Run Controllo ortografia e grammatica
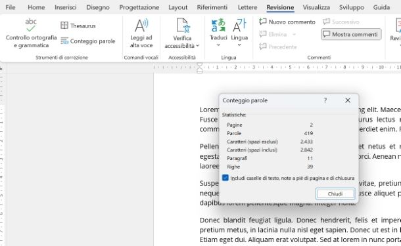401x246 pixels. click(x=31, y=33)
